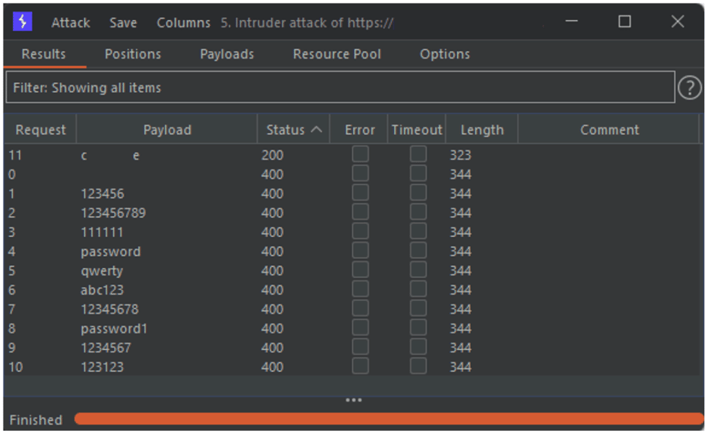Select payload 123456789 in results table
Viewport: 707px width, 432px height.
[113, 214]
